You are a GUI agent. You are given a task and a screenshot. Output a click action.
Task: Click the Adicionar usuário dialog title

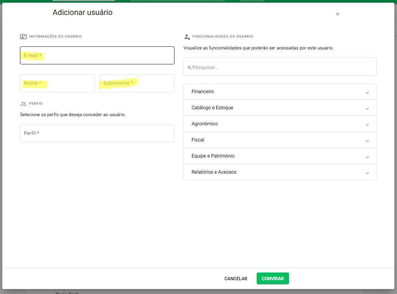(x=82, y=13)
